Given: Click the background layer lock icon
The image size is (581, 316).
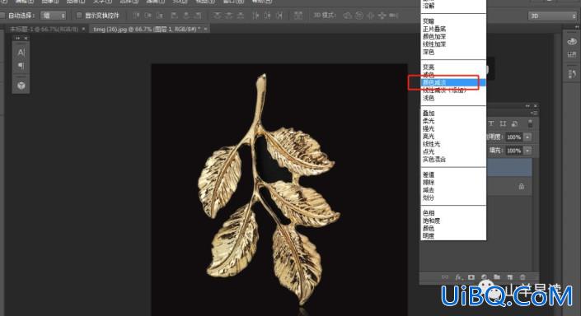Looking at the screenshot, I should (x=522, y=186).
